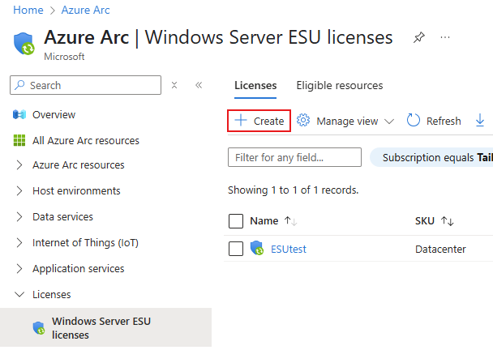Click the Filter for any field box
The height and width of the screenshot is (350, 493).
(x=294, y=157)
